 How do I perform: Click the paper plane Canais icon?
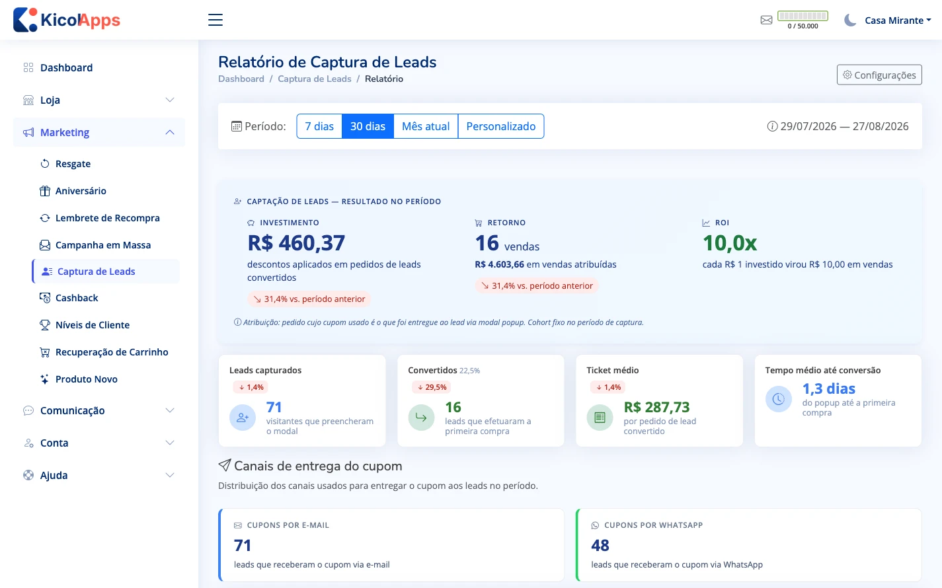pyautogui.click(x=225, y=465)
